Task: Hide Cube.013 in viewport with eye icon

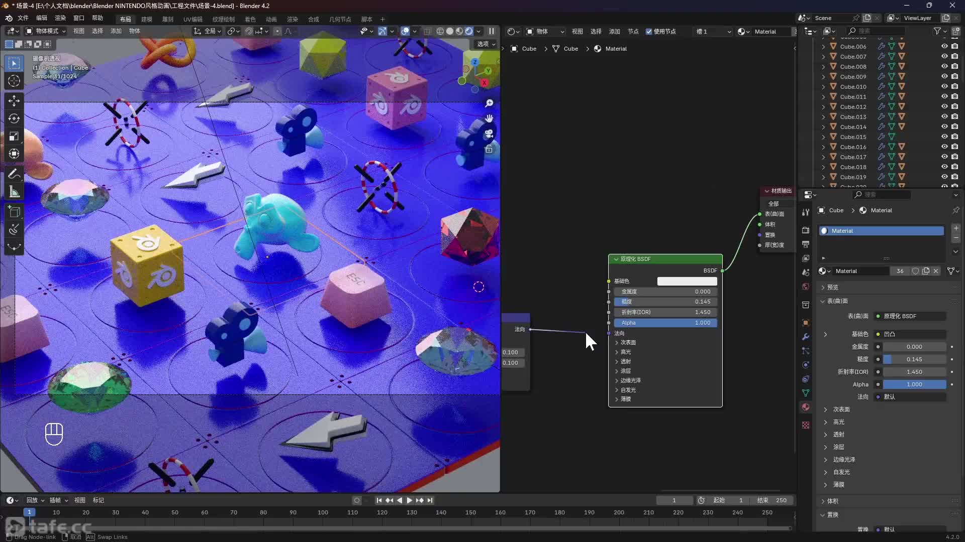Action: 944,116
